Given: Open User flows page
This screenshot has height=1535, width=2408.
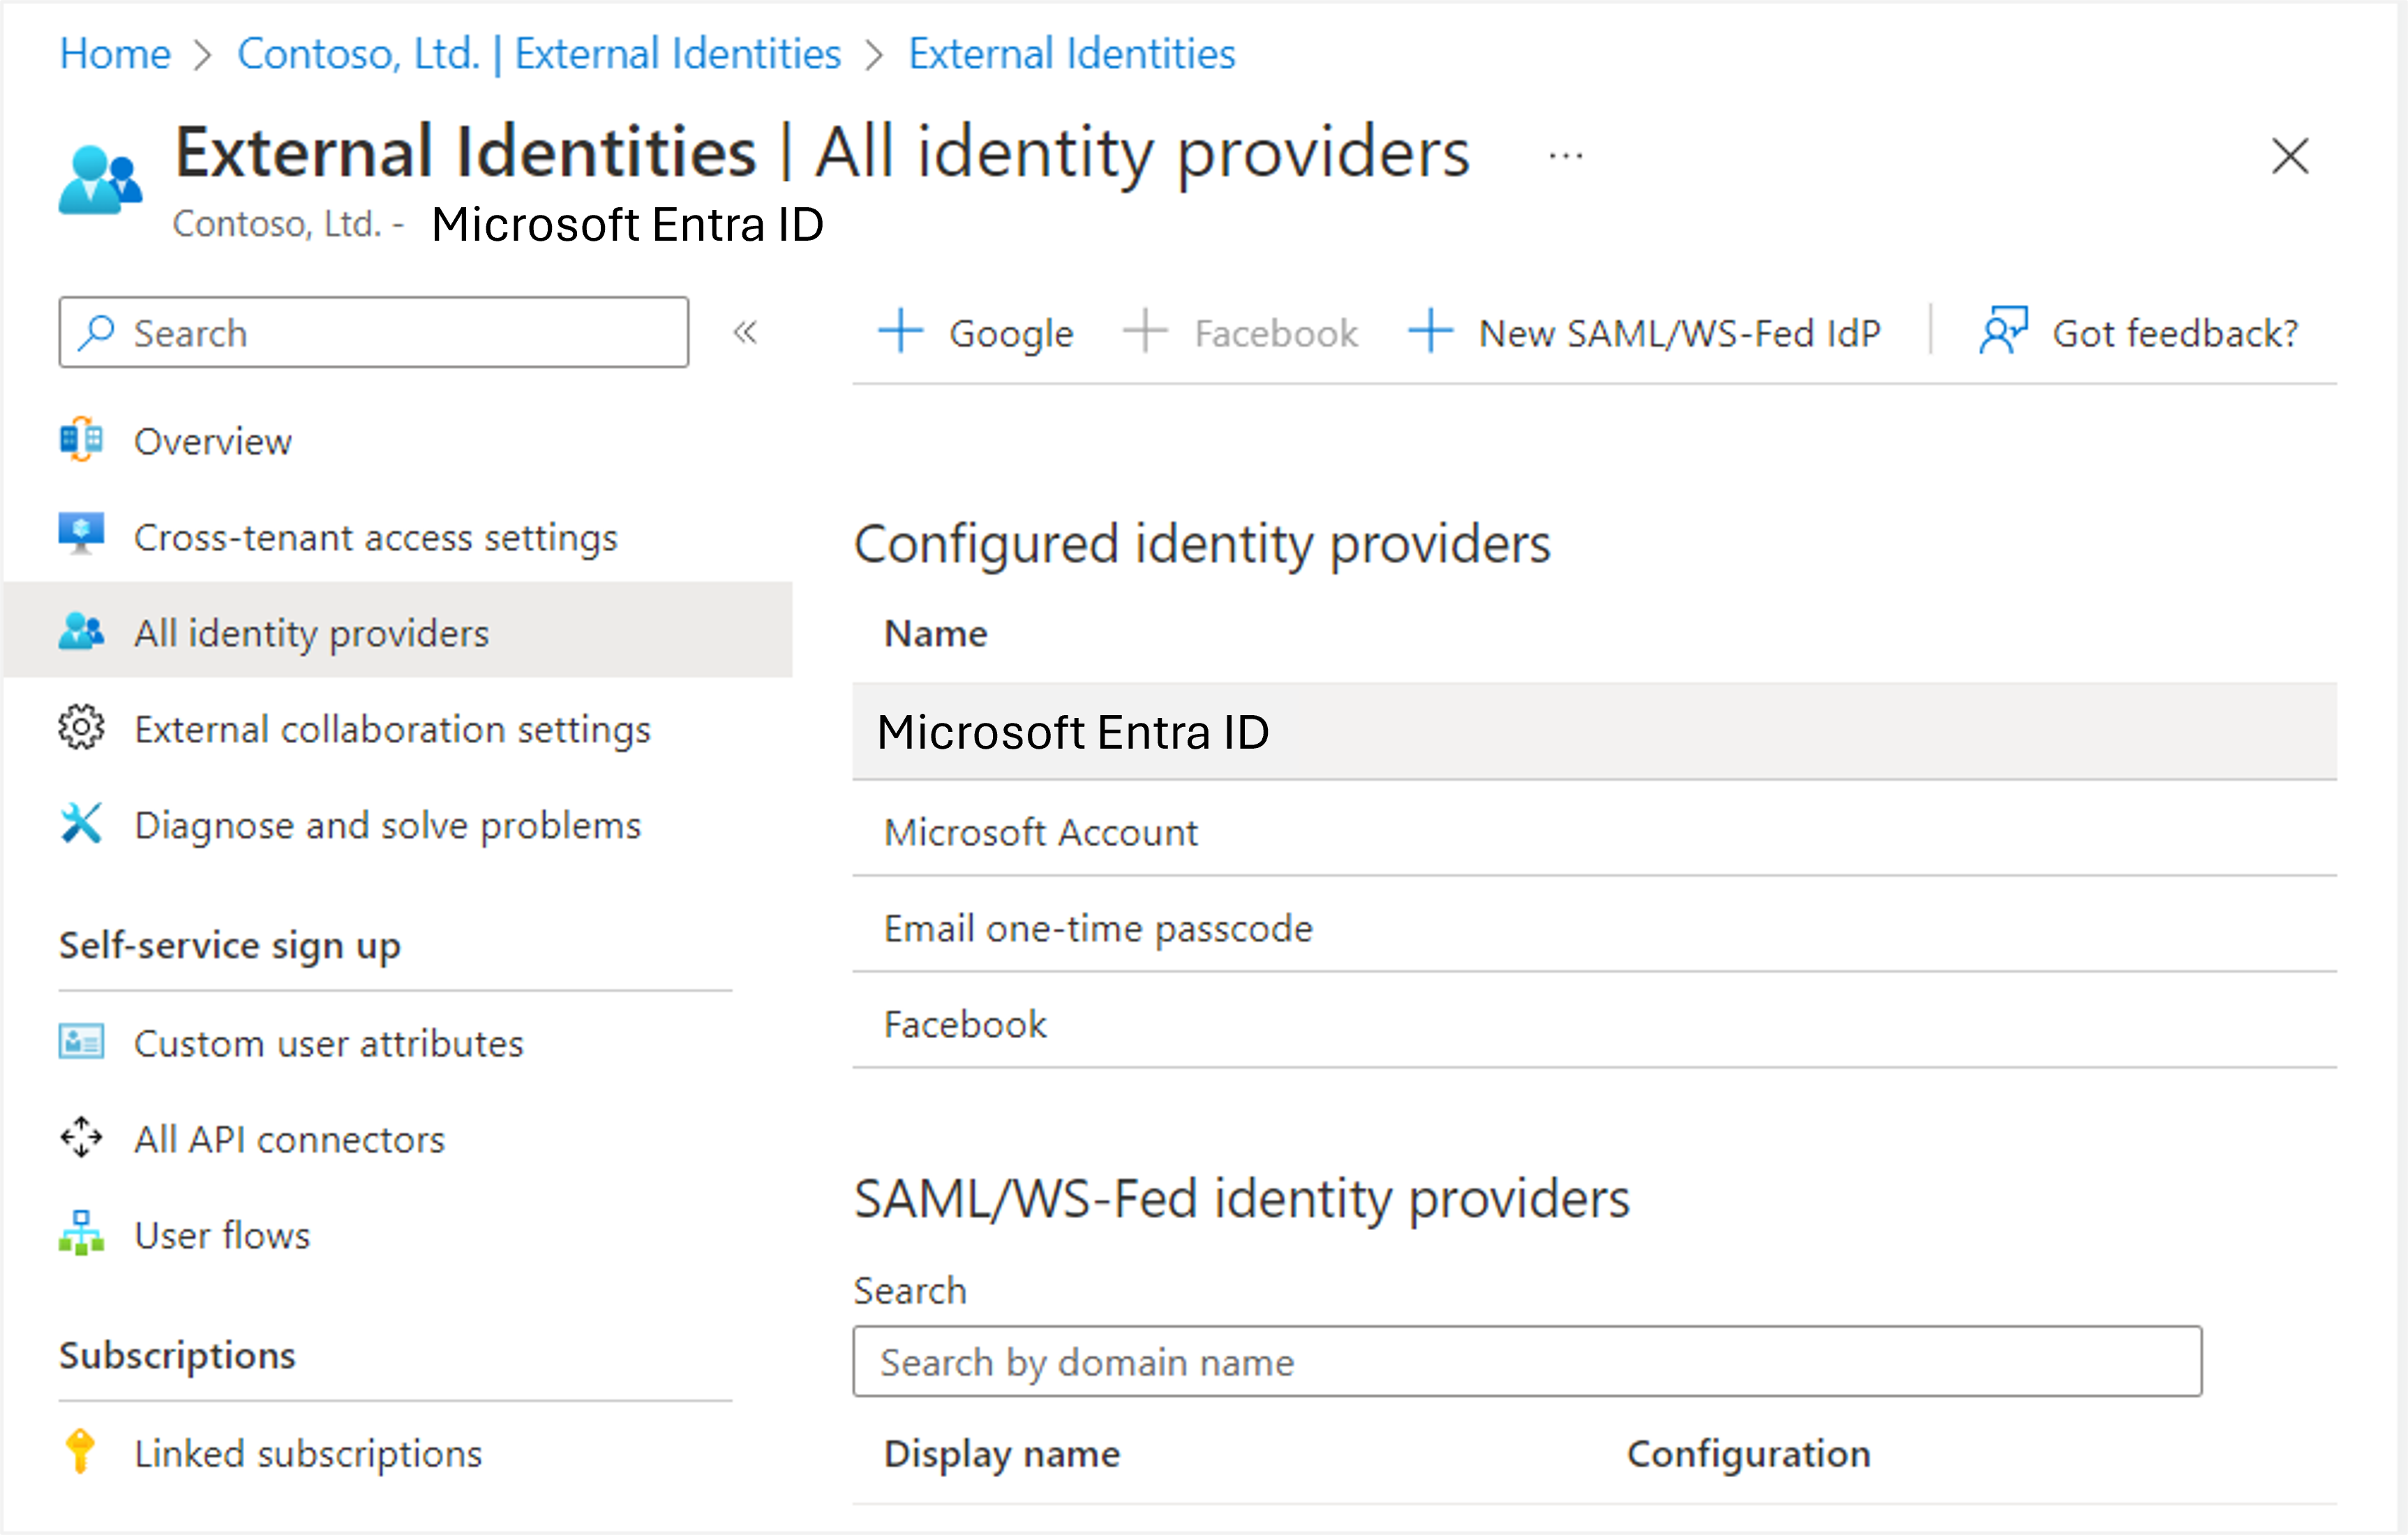Looking at the screenshot, I should click(222, 1235).
